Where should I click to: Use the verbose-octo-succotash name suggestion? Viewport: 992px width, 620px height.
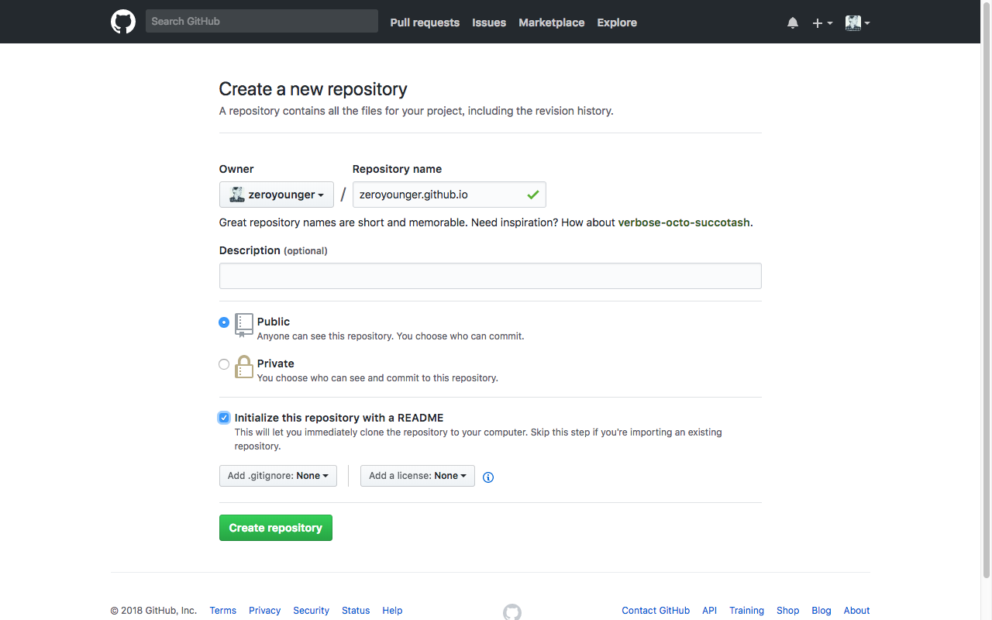684,222
